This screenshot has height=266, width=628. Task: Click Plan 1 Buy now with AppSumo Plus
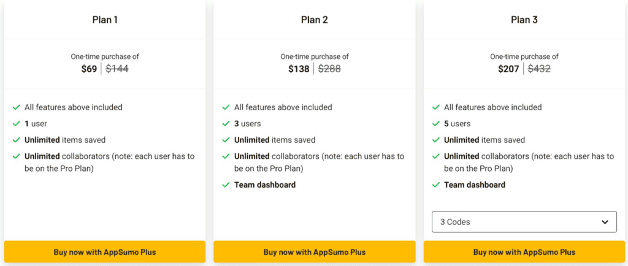[x=104, y=252]
